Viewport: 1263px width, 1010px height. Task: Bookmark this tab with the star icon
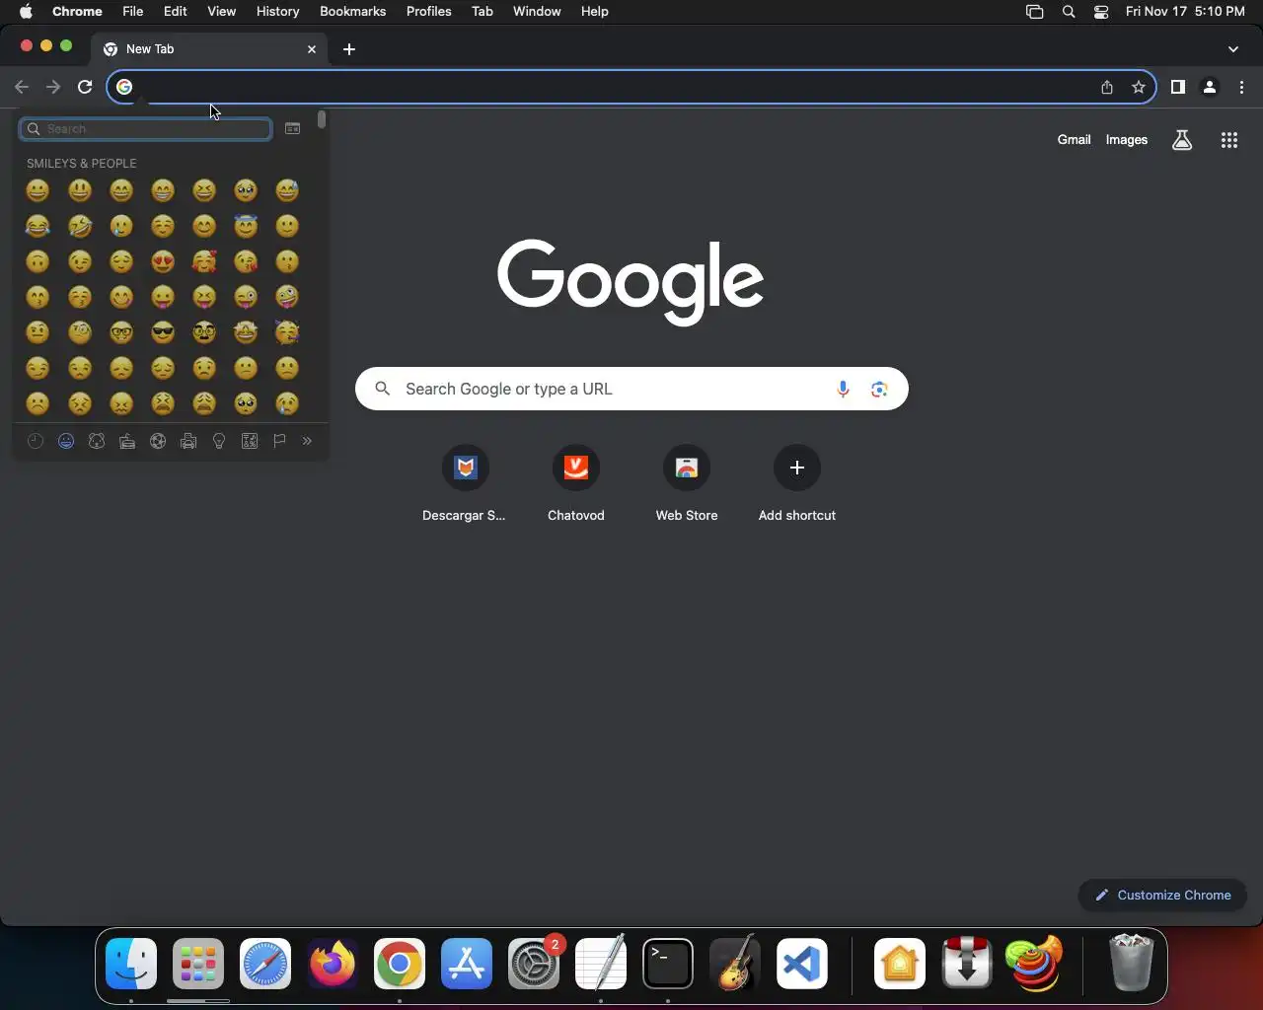(1139, 87)
